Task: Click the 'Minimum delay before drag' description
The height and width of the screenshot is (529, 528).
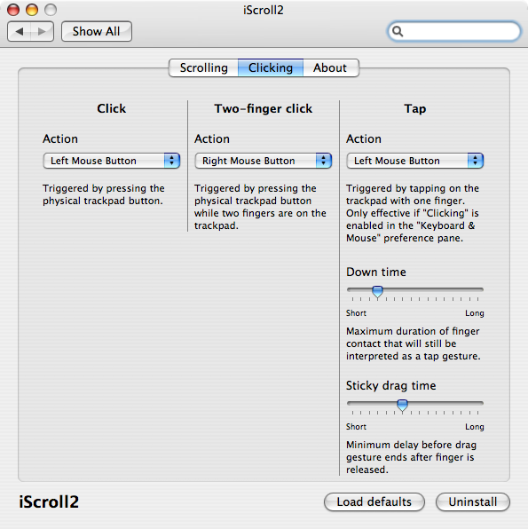Action: pos(411,457)
